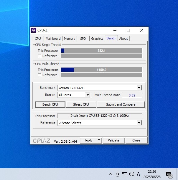Click the Multi Thread Ratio 3.82 field
178x180 pixels.
[x=132, y=95]
